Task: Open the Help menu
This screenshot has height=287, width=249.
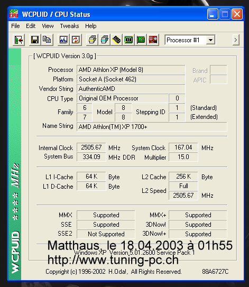Action: [x=90, y=26]
